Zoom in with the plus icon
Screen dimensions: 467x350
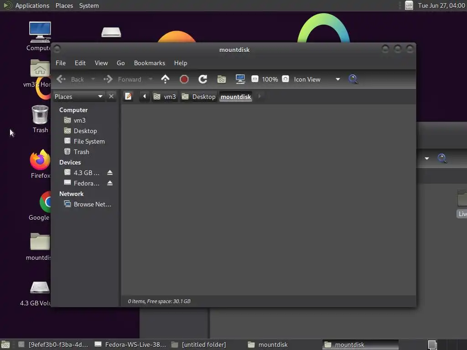(x=285, y=79)
